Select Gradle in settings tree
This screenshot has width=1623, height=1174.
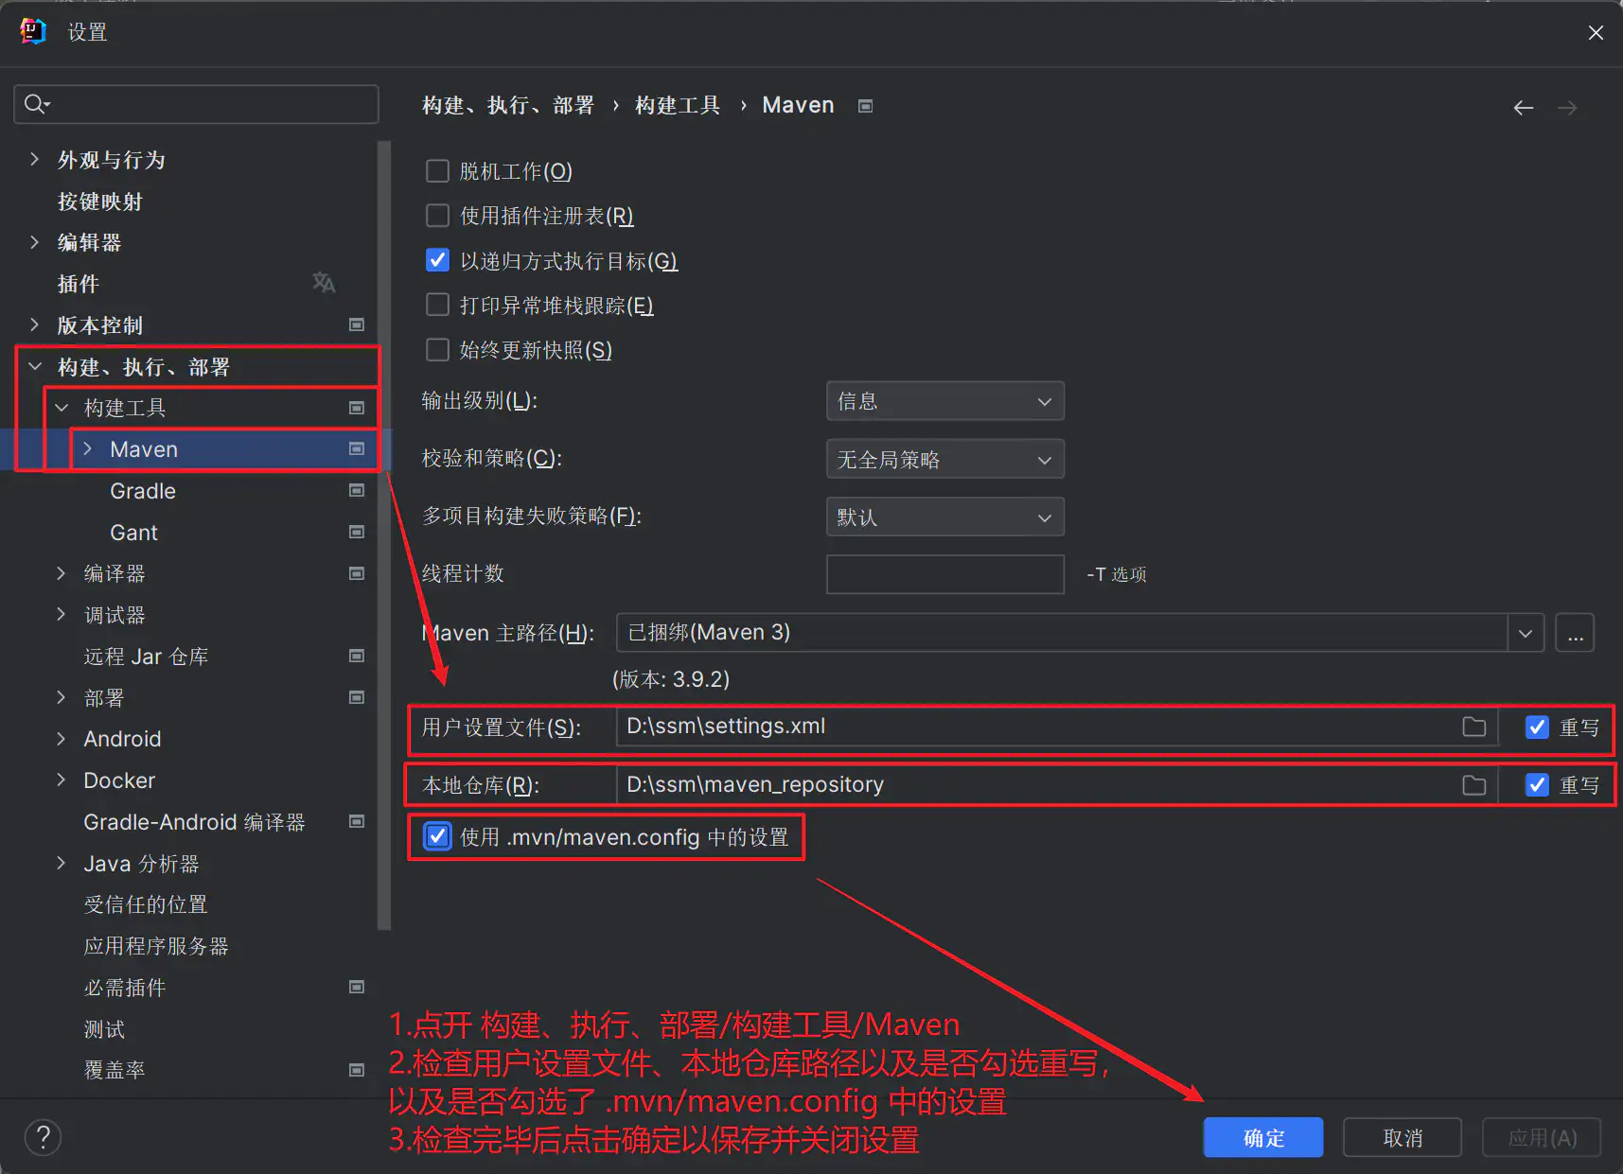tap(143, 491)
